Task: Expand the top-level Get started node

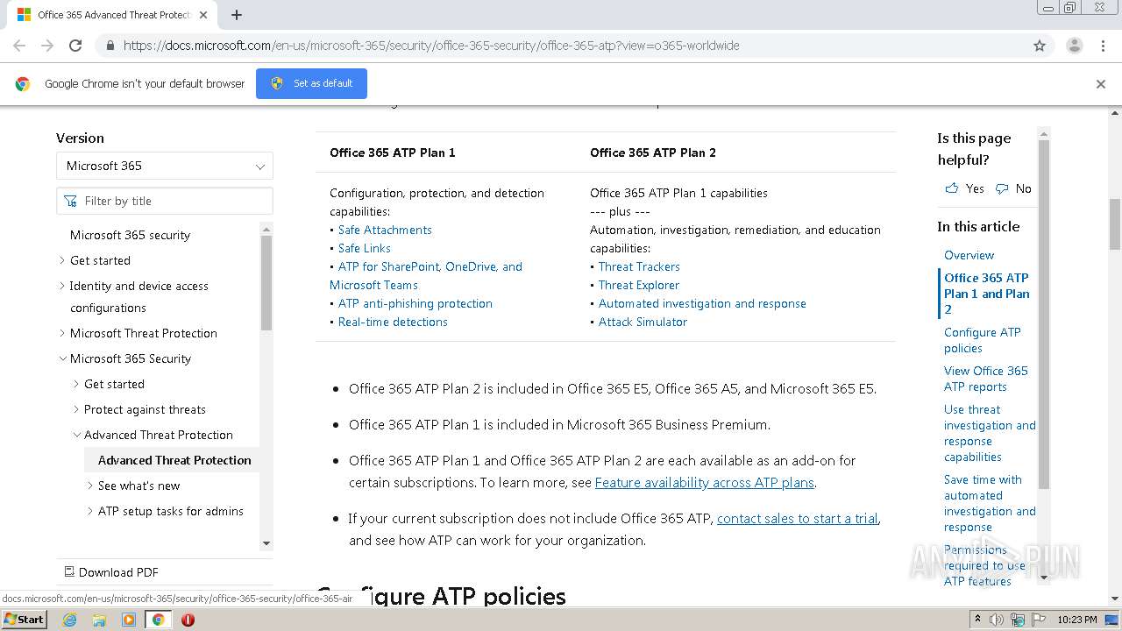Action: (x=61, y=260)
